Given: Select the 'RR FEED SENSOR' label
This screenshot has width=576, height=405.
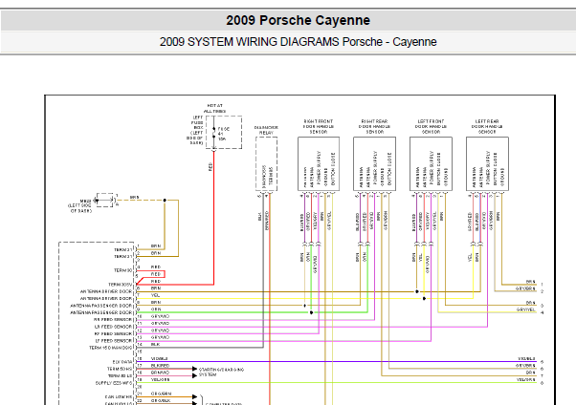Looking at the screenshot, I should pyautogui.click(x=113, y=320).
